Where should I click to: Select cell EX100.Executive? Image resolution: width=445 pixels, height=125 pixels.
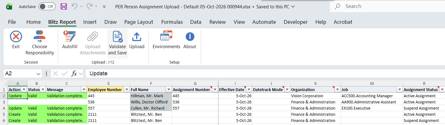[x=372, y=108]
